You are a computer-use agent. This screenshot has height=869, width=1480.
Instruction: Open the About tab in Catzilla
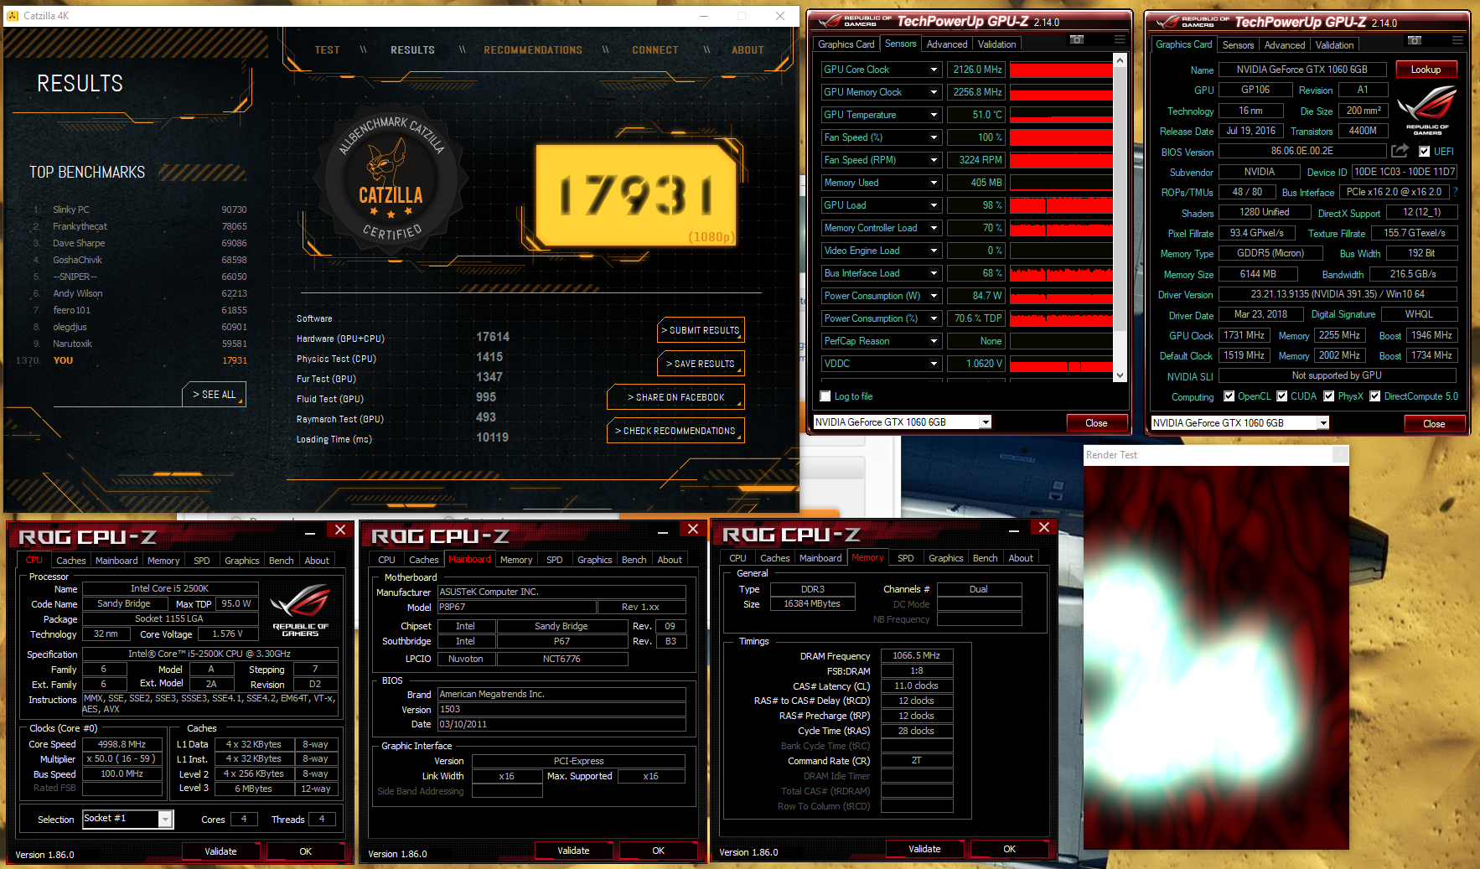[x=748, y=50]
